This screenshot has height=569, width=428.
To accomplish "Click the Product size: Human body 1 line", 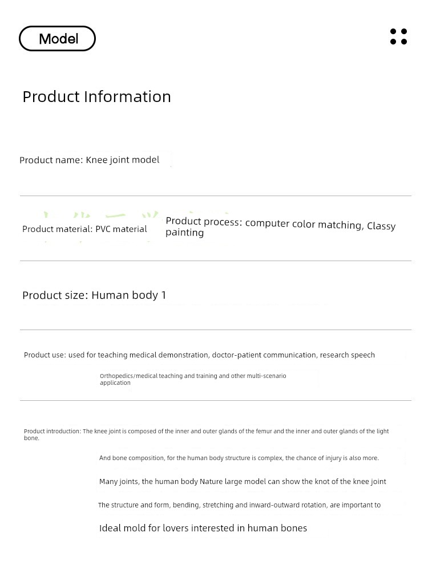I will pyautogui.click(x=94, y=295).
